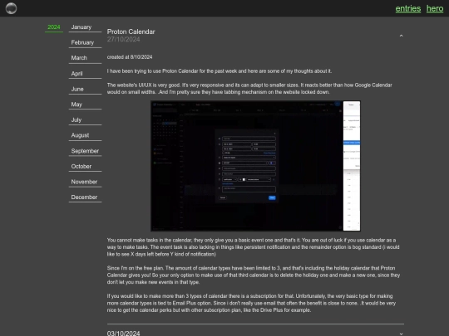Select January in the month list
This screenshot has width=449, height=336.
pos(85,27)
